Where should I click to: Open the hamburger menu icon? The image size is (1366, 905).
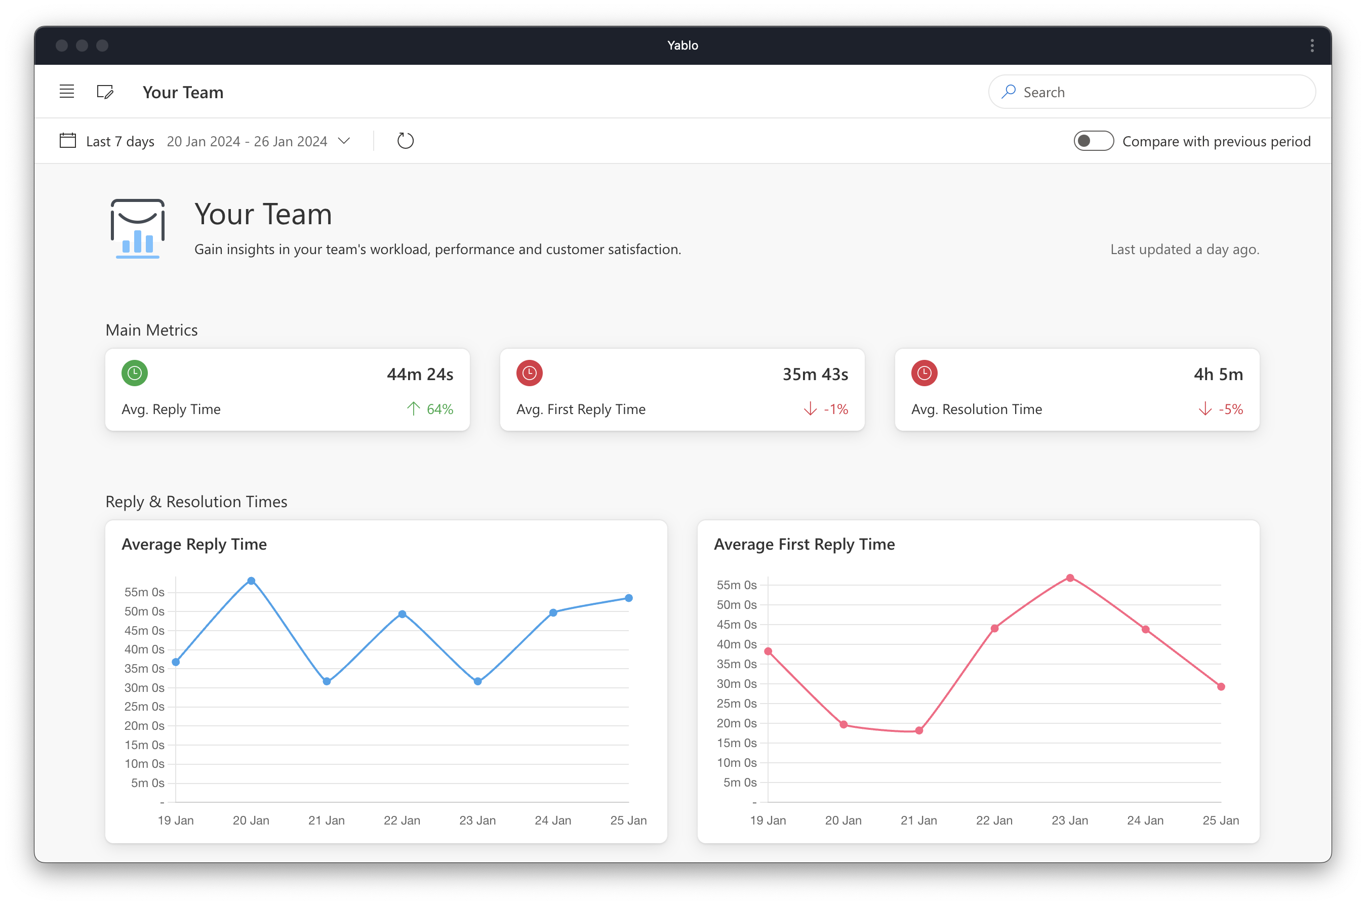(66, 92)
